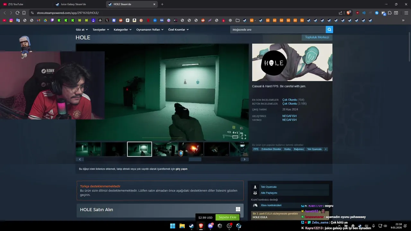Image resolution: width=411 pixels, height=231 pixels.
Task: Toggle fullscreen on the game video player
Action: [x=244, y=137]
